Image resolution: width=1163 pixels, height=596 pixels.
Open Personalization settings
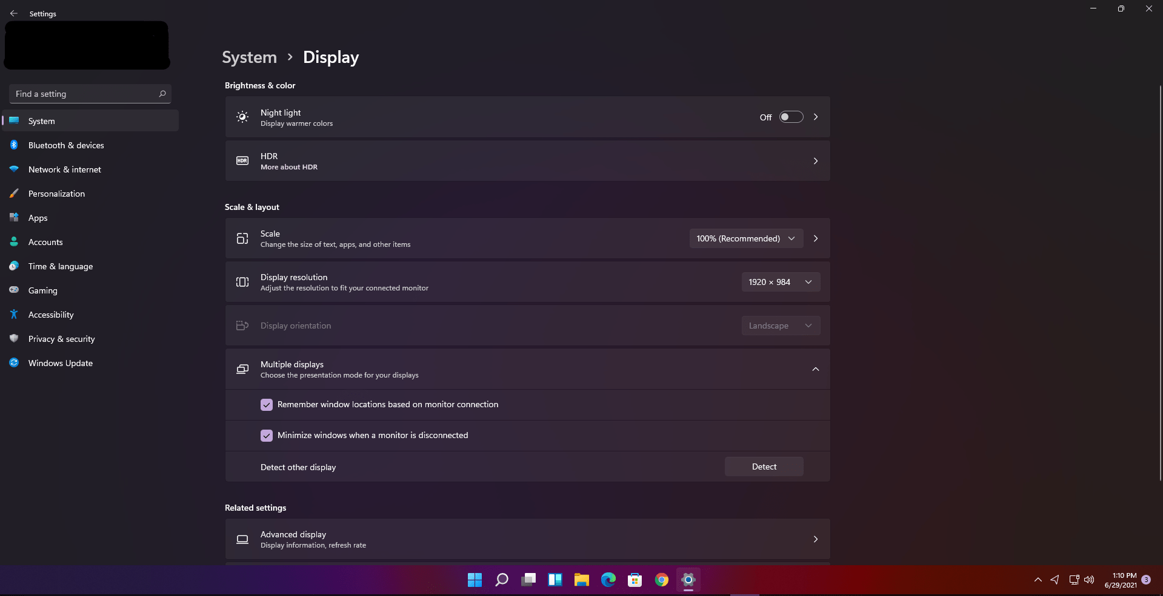(56, 194)
